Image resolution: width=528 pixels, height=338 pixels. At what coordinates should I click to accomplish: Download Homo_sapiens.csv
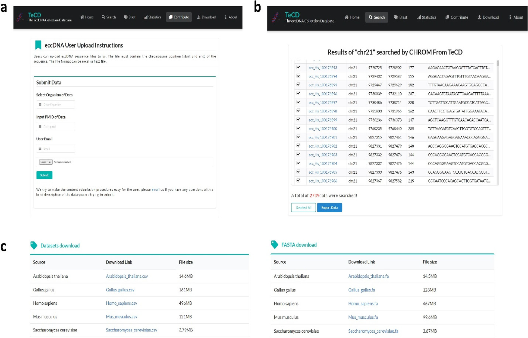pyautogui.click(x=121, y=303)
